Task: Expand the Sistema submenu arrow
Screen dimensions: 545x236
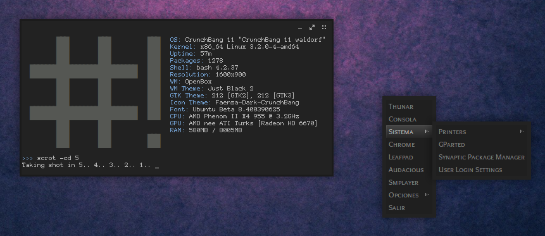Action: tap(427, 132)
